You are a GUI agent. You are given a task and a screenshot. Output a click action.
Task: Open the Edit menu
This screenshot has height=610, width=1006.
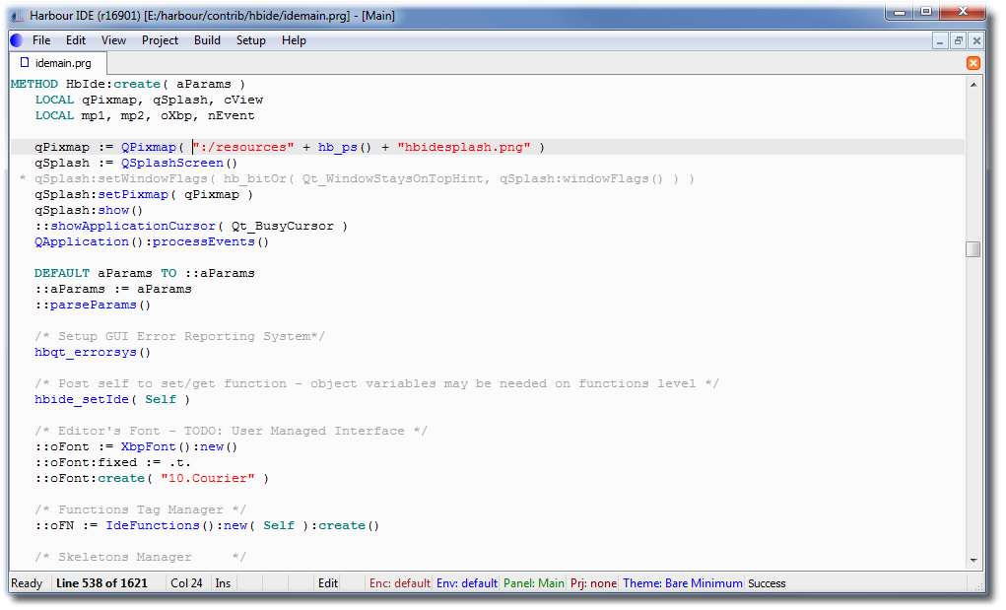(x=76, y=40)
